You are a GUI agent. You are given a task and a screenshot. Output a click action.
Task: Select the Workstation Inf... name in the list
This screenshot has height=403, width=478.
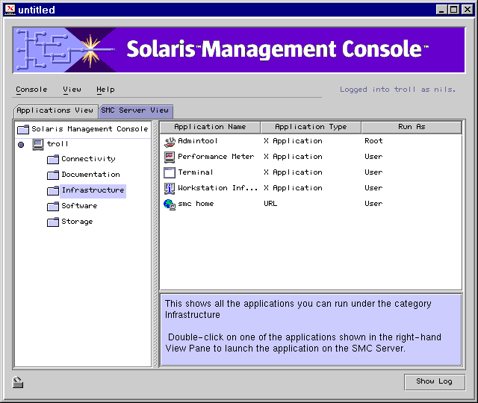pos(217,188)
